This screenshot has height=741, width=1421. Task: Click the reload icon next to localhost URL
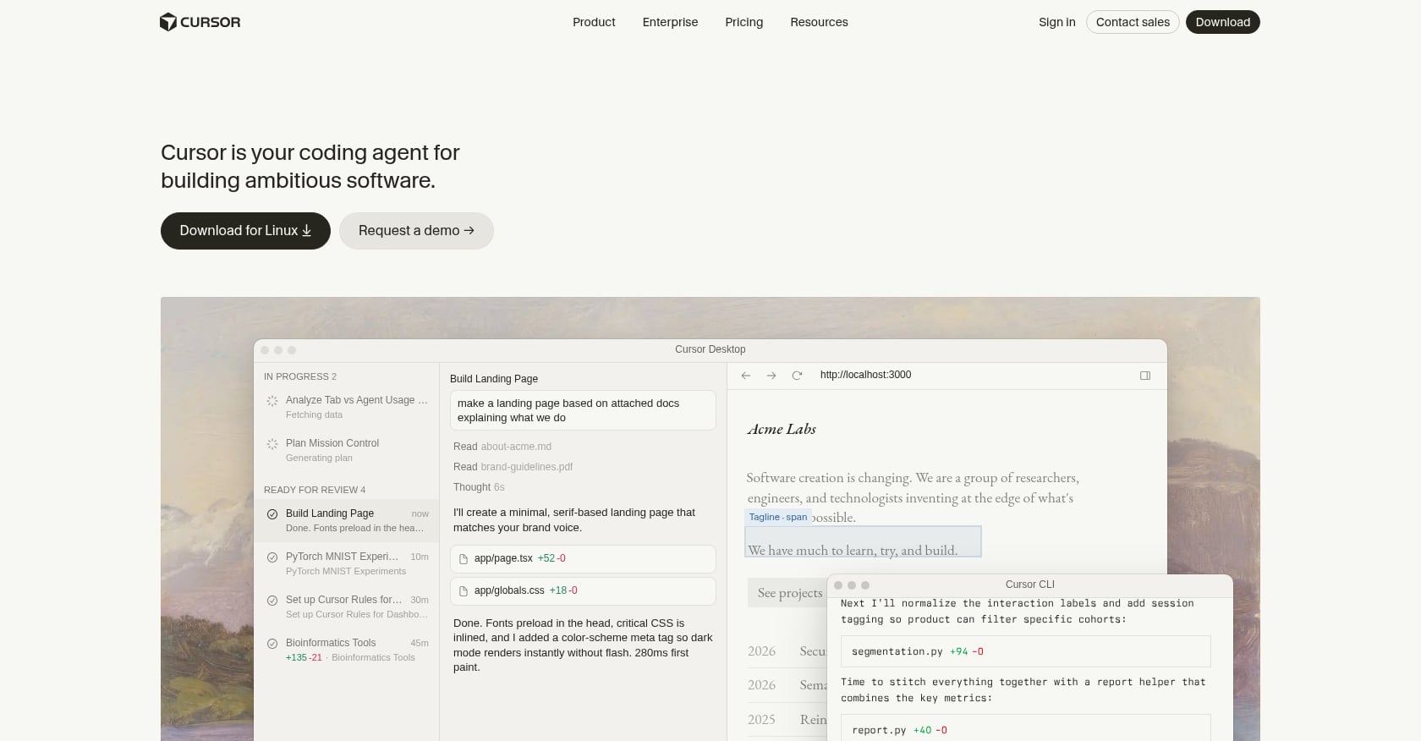[797, 376]
